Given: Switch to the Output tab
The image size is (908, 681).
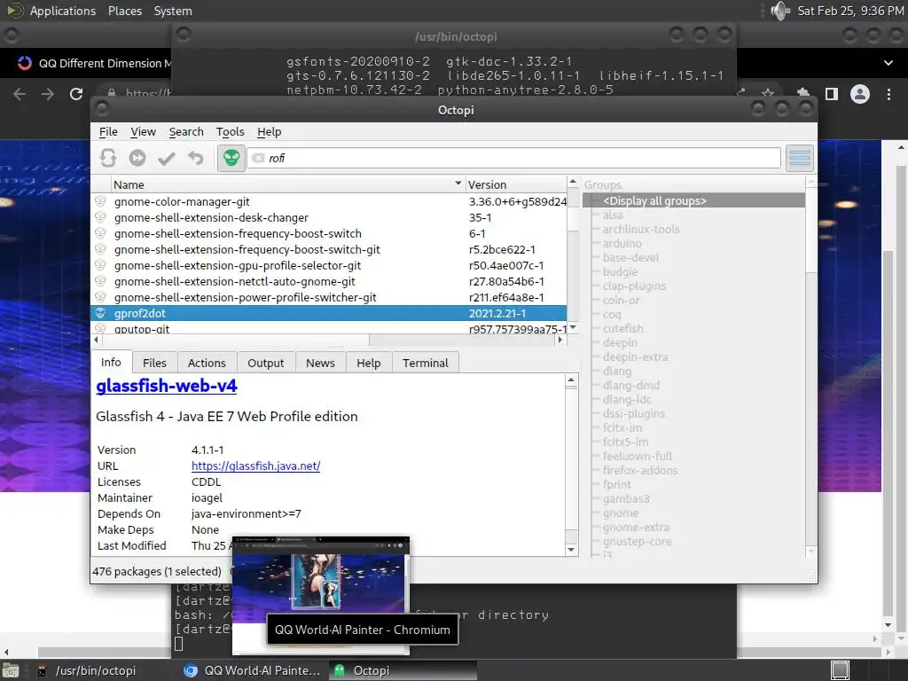Looking at the screenshot, I should (x=266, y=363).
